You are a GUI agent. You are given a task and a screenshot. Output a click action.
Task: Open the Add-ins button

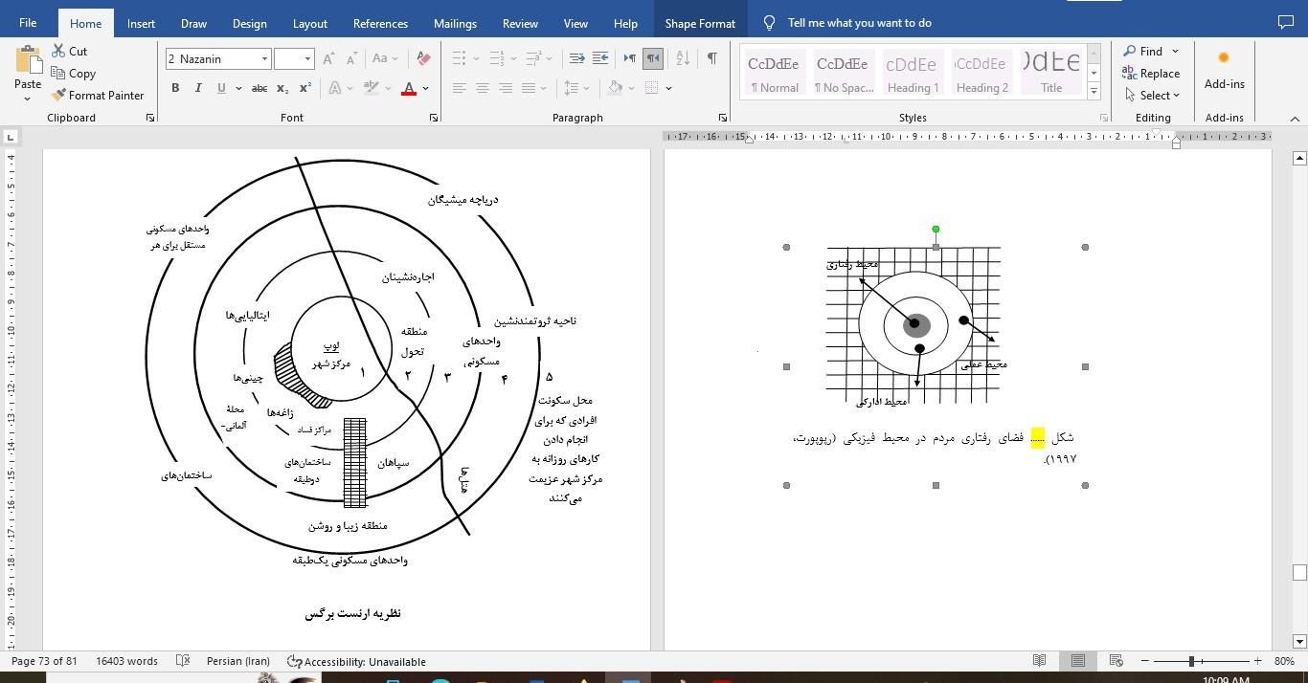[1224, 70]
